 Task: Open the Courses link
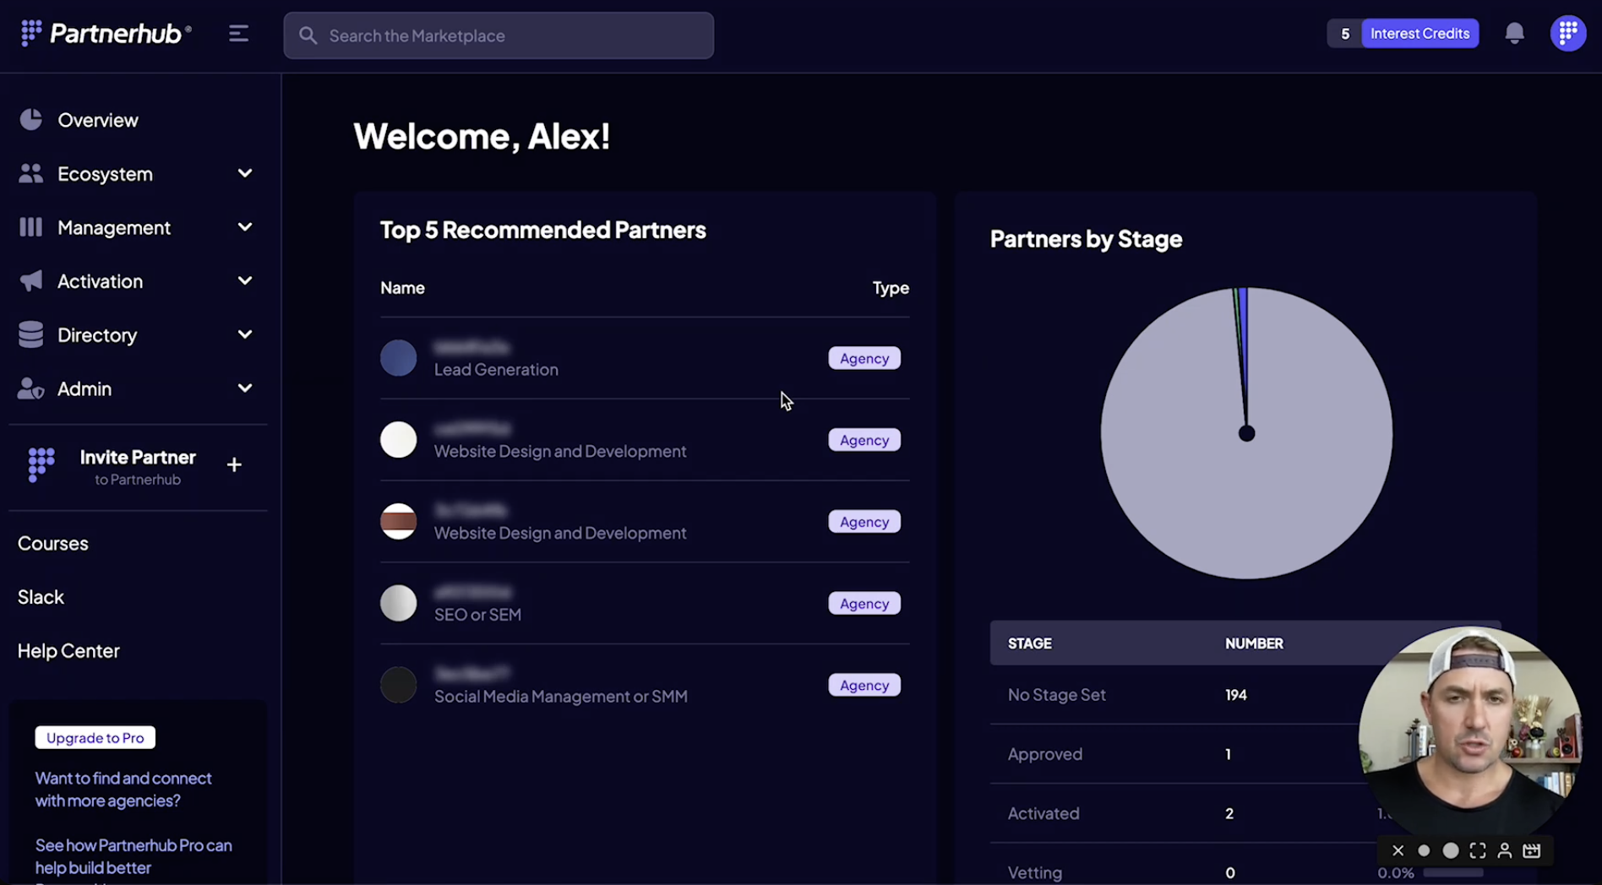click(52, 543)
